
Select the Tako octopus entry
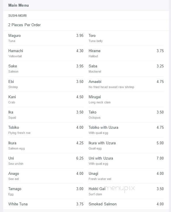[x=126, y=115]
